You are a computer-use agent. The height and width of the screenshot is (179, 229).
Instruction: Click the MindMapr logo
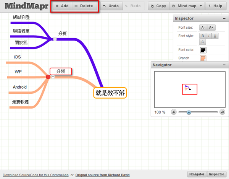tap(26, 6)
